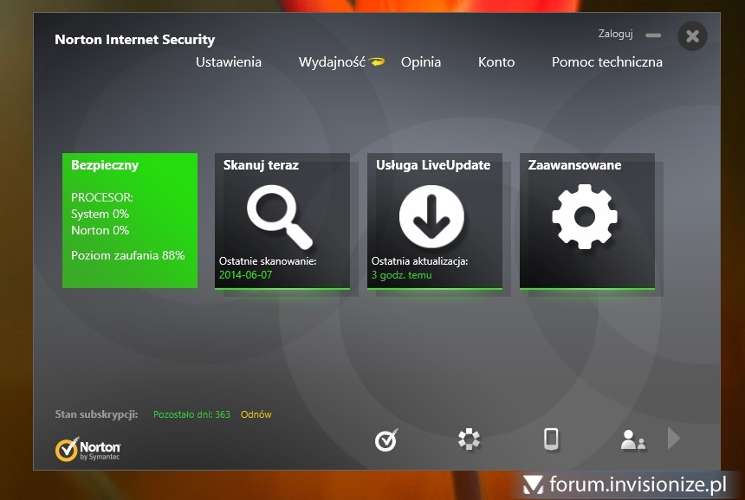Click the Odnów renew subscription link
This screenshot has height=500, width=745.
pyautogui.click(x=256, y=414)
